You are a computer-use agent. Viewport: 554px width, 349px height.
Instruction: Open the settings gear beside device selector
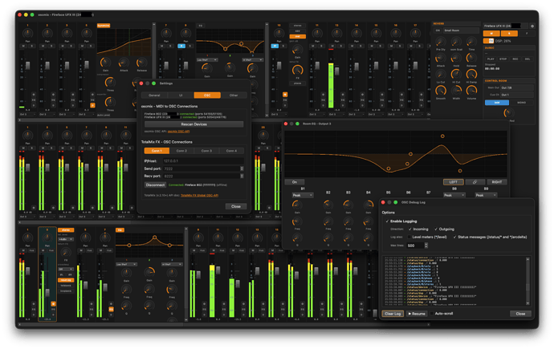click(x=532, y=26)
